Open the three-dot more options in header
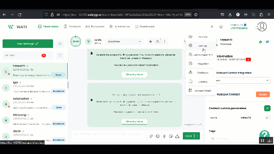 tap(164, 41)
